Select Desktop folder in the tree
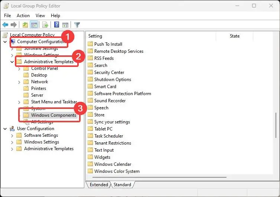 (39, 75)
